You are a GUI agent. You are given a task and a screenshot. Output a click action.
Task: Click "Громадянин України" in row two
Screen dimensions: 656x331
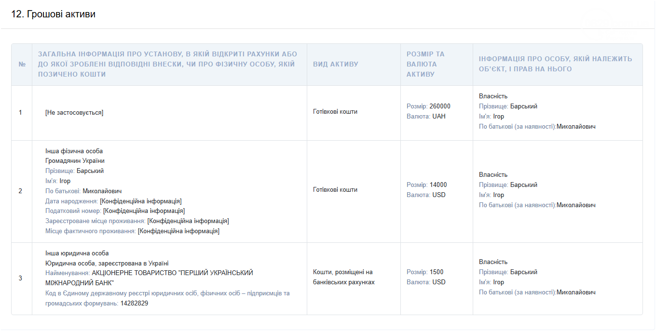[75, 161]
